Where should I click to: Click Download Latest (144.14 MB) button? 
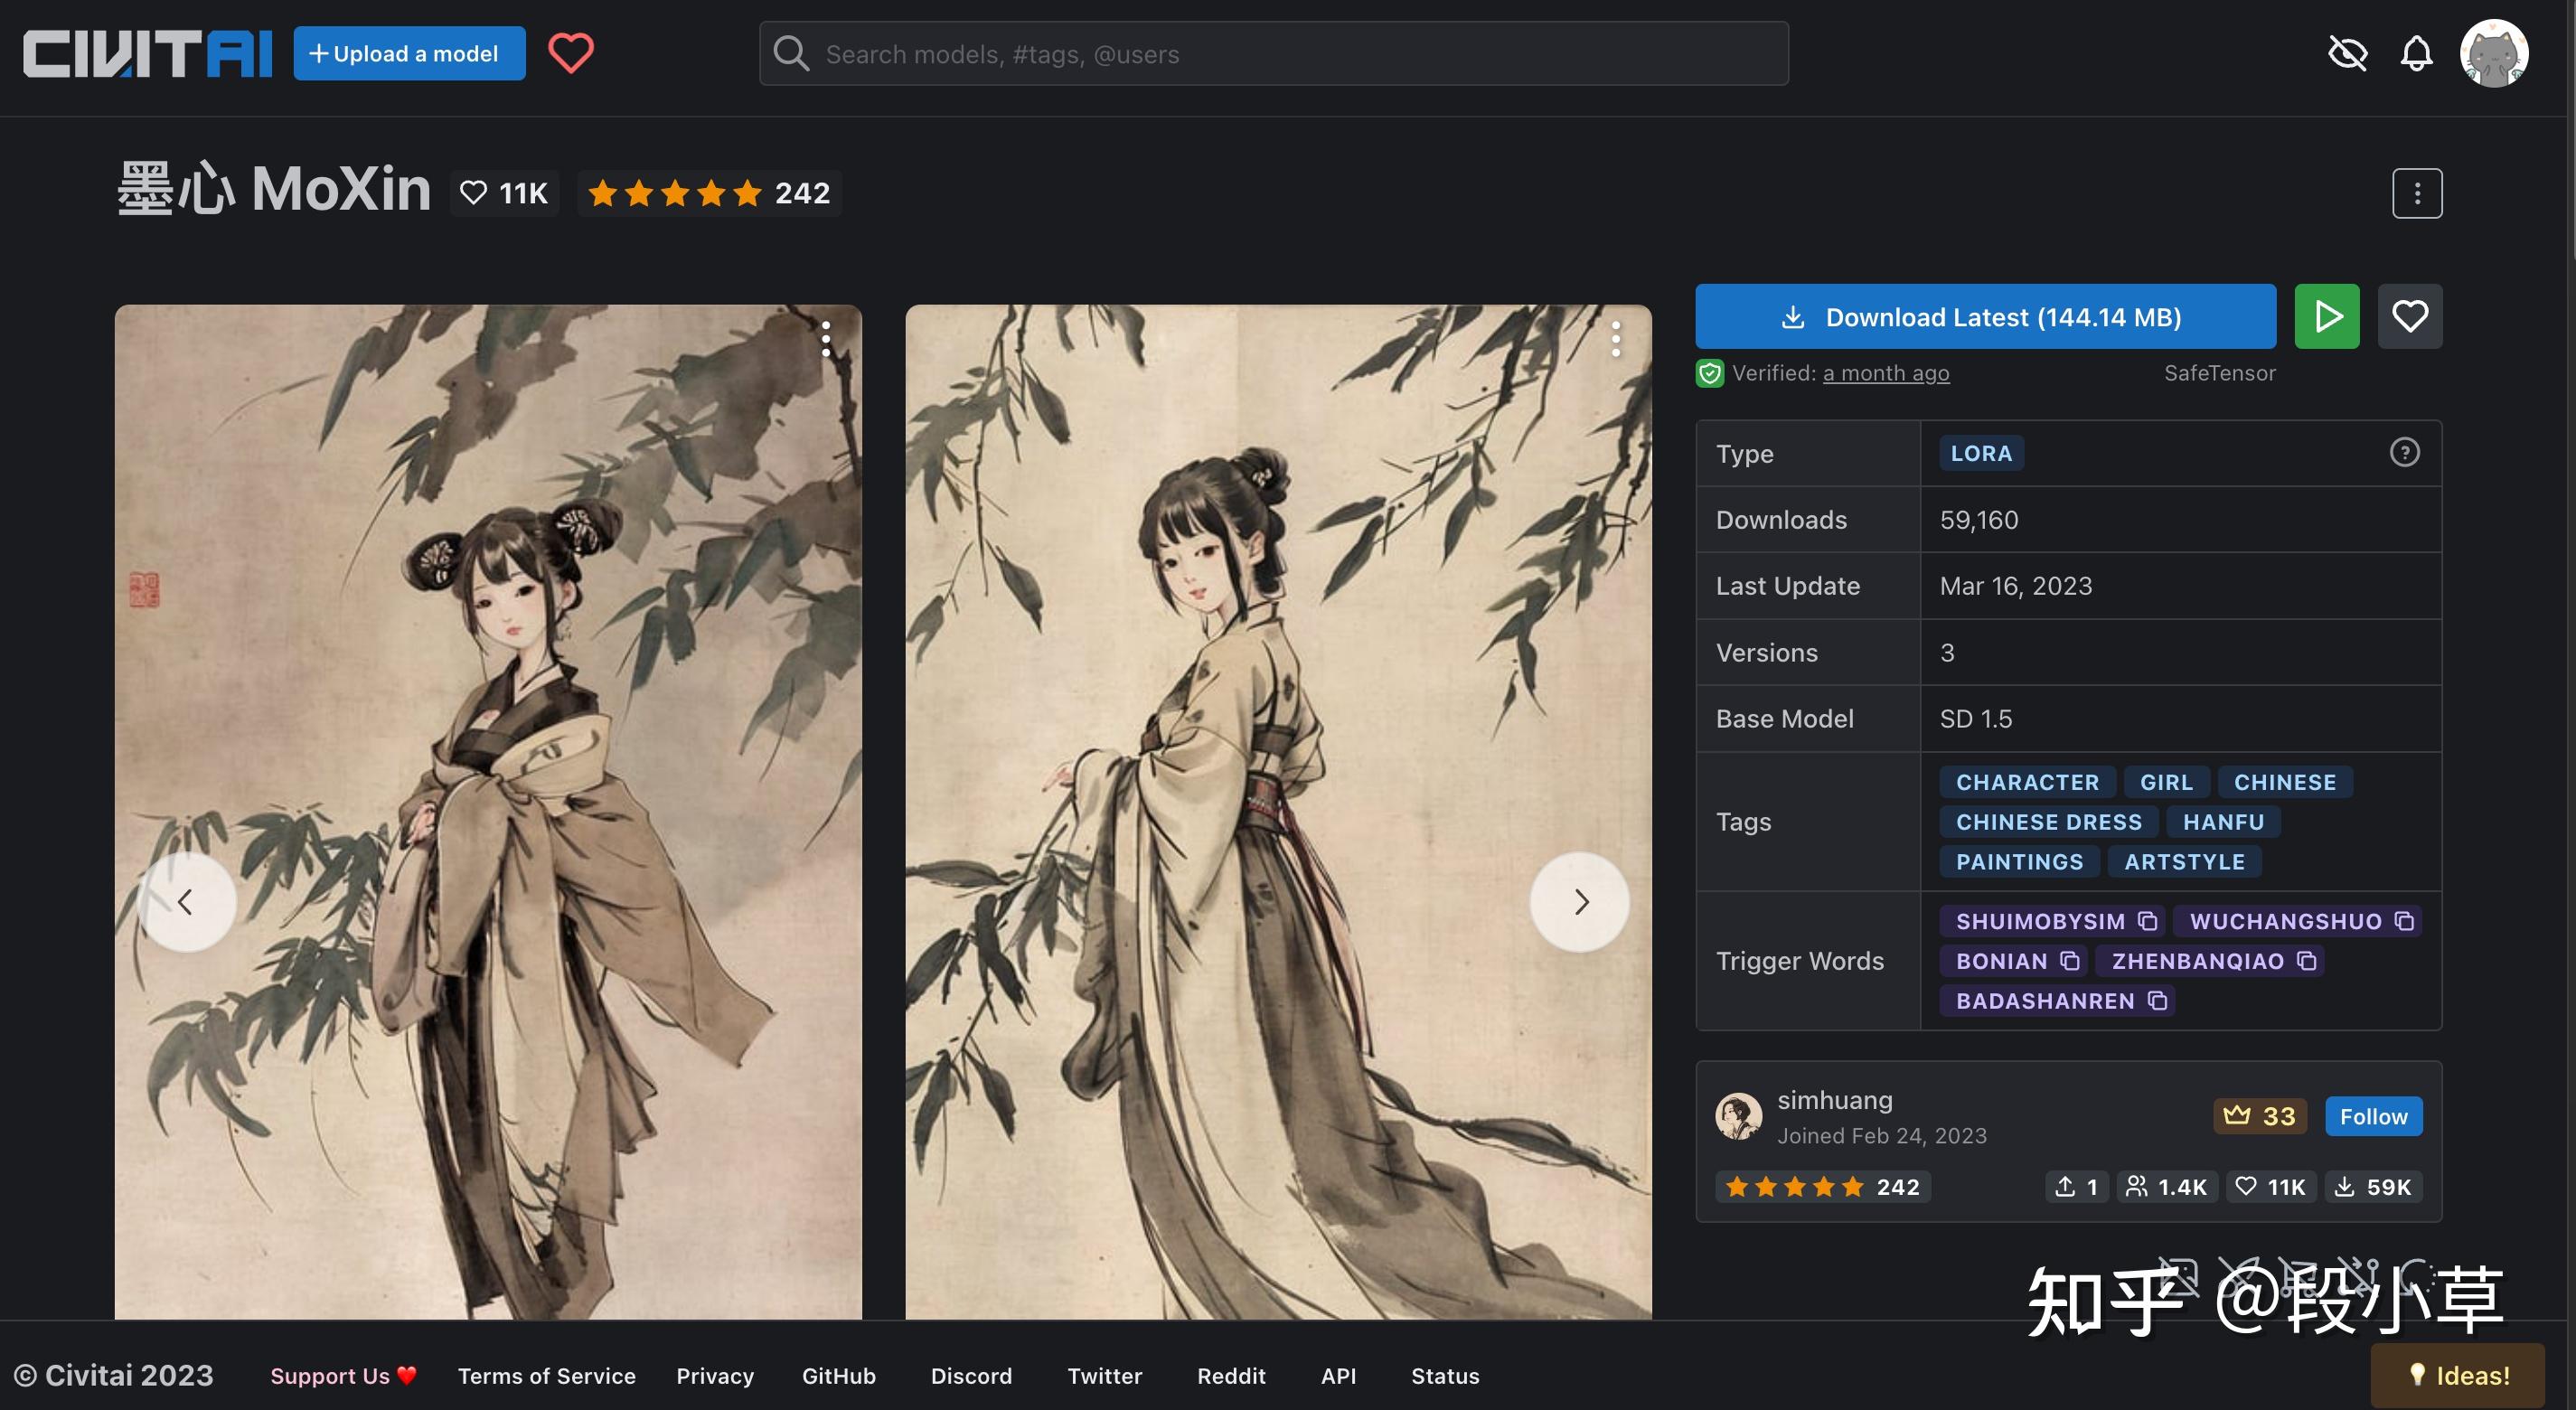pyautogui.click(x=1985, y=317)
